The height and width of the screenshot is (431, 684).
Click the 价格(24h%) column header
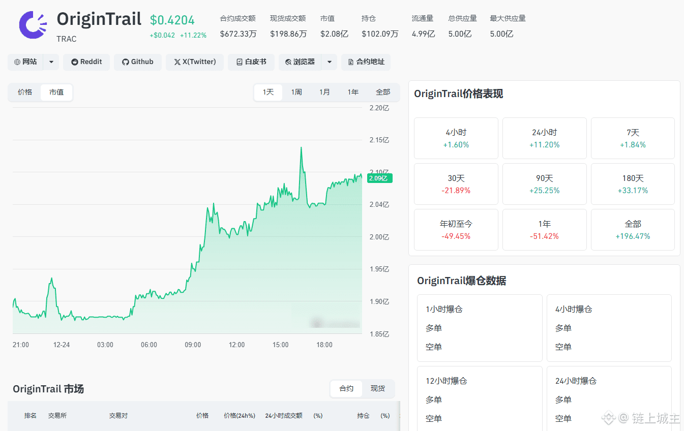click(x=240, y=416)
